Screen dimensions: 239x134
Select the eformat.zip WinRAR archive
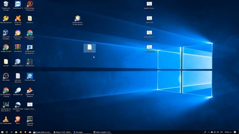tap(18, 48)
